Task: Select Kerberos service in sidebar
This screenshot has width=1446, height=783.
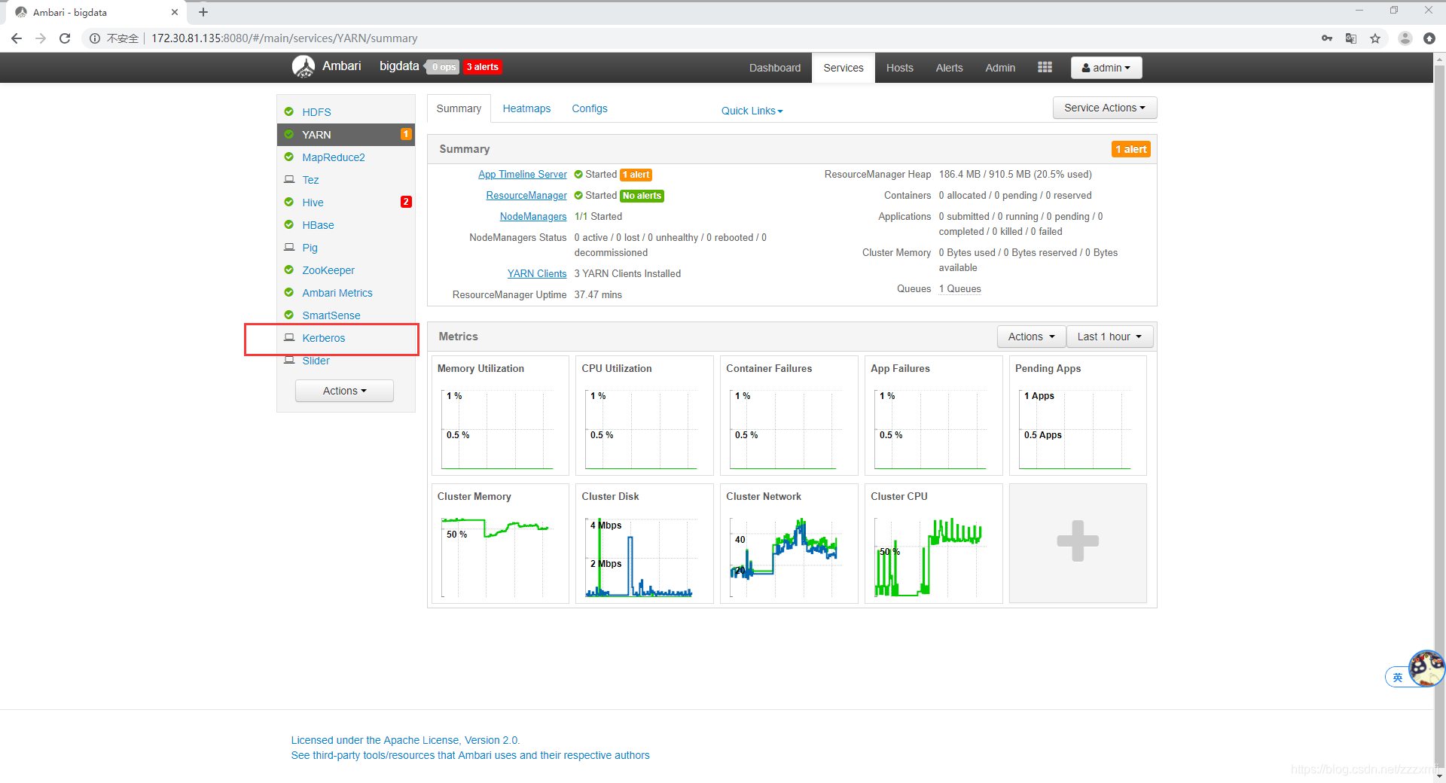Action: point(324,338)
